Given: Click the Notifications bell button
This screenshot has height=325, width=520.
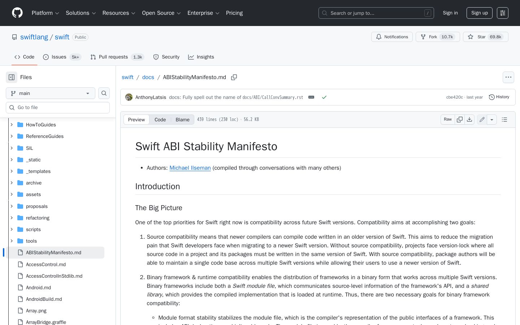Looking at the screenshot, I should pos(392,37).
